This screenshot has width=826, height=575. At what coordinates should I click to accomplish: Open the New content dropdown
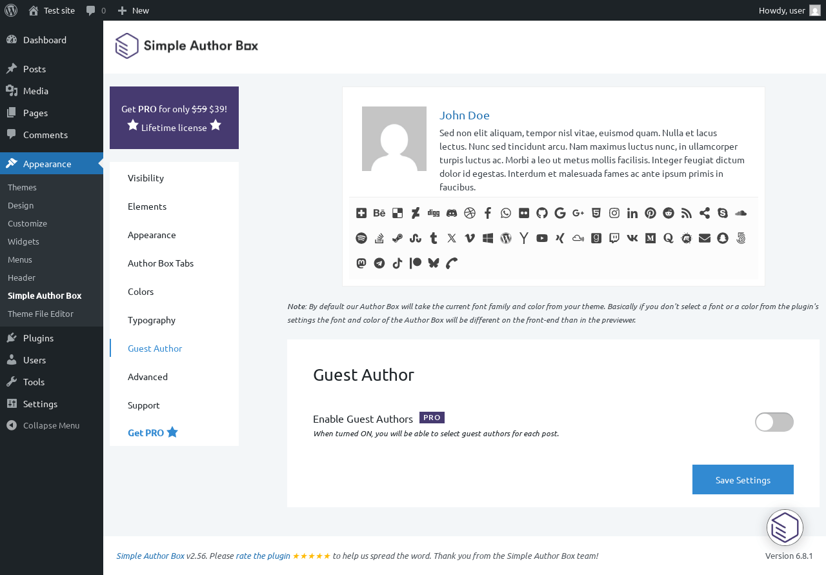click(134, 10)
